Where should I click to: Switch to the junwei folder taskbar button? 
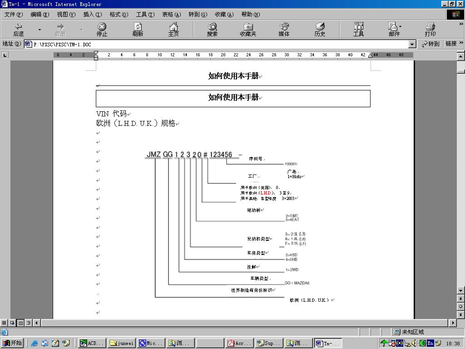(121, 343)
